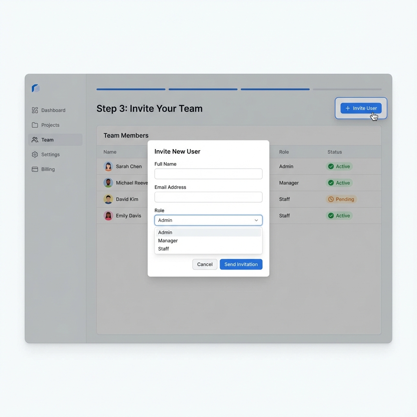
Task: Click the Projects folder icon
Action: pyautogui.click(x=35, y=125)
